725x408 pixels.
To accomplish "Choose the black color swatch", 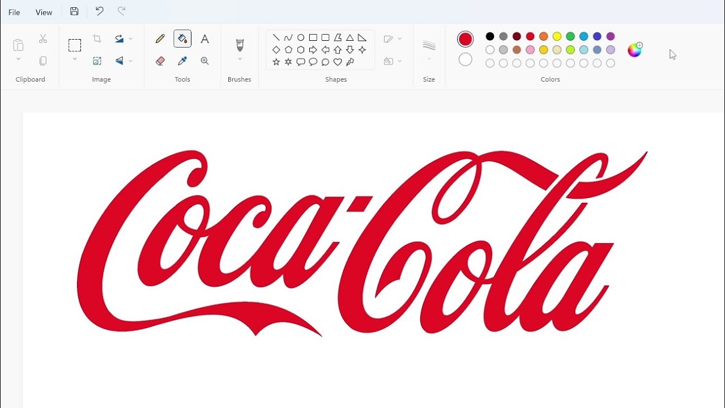I will (x=490, y=36).
